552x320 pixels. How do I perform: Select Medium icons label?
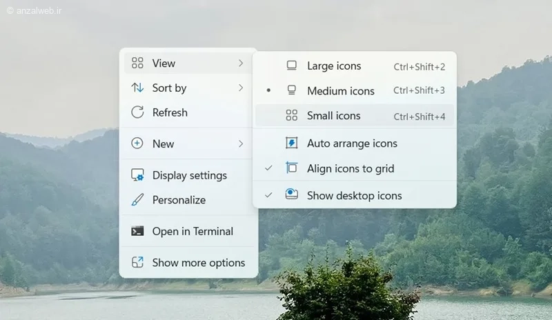pyautogui.click(x=340, y=91)
